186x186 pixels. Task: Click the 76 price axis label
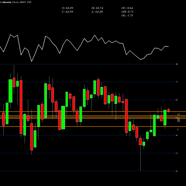pos(177,64)
